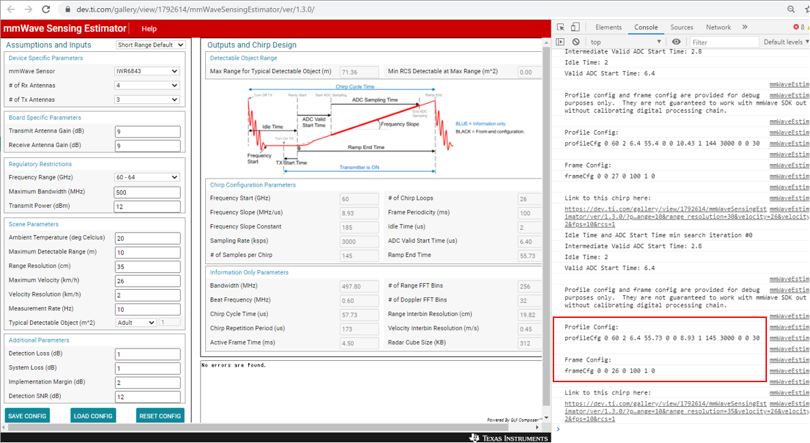
Task: Click the Transmit Power (dBm) input field
Action: (x=147, y=206)
